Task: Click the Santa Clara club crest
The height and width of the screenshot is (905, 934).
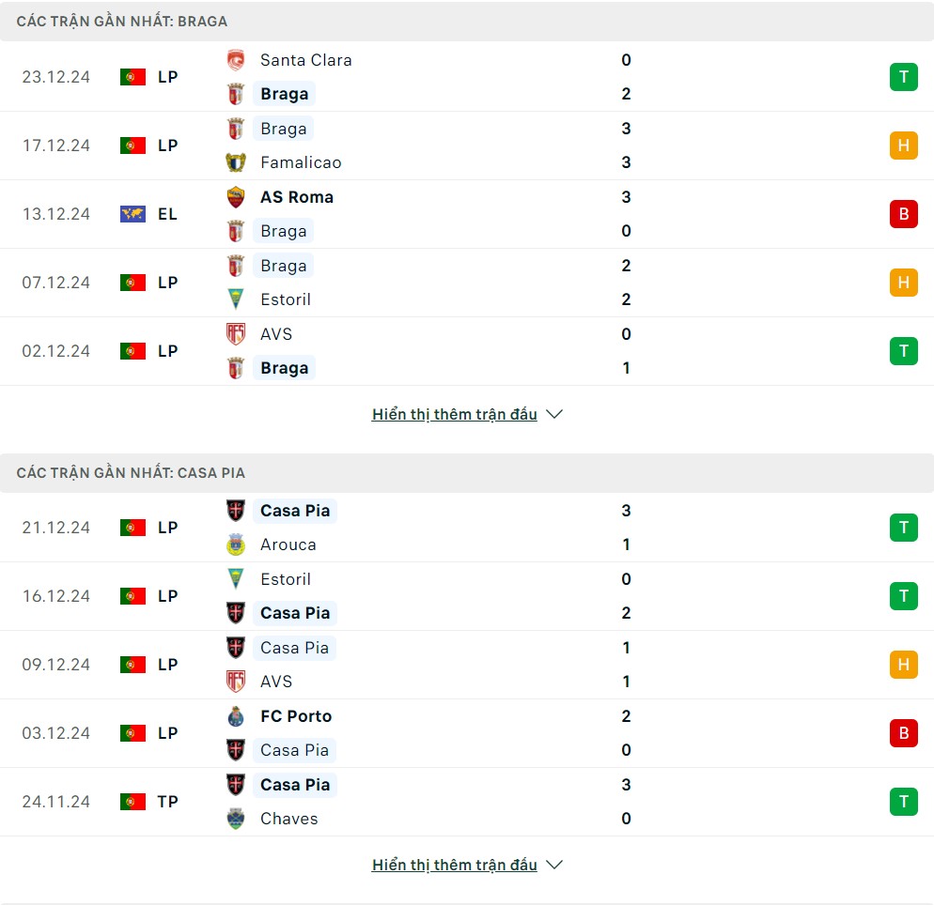Action: [x=236, y=60]
